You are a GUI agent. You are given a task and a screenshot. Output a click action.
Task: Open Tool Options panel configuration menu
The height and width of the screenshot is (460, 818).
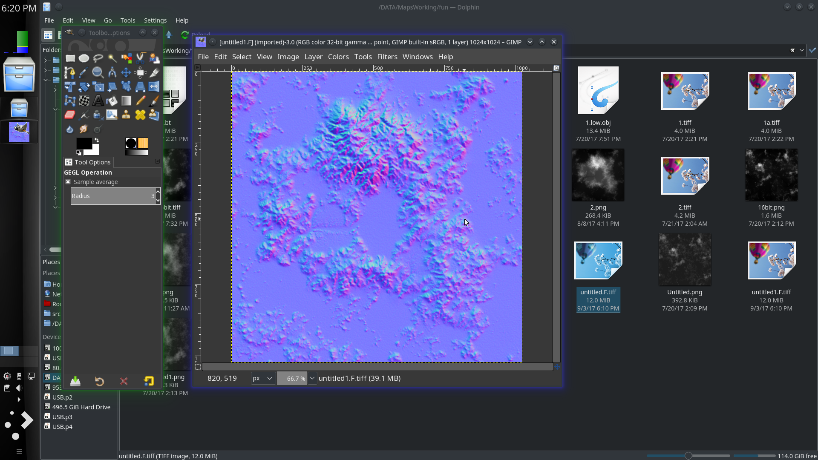click(157, 161)
